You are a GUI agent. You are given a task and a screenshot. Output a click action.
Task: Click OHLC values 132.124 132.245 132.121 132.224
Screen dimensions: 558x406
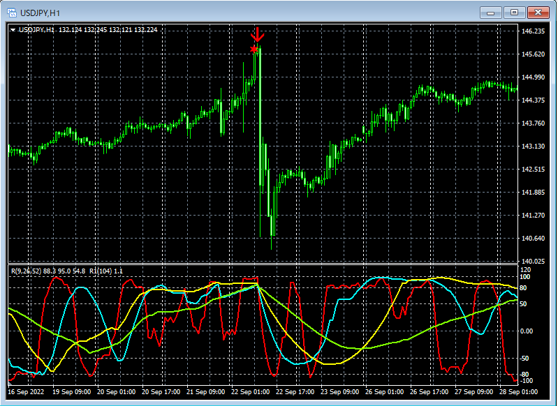point(108,30)
